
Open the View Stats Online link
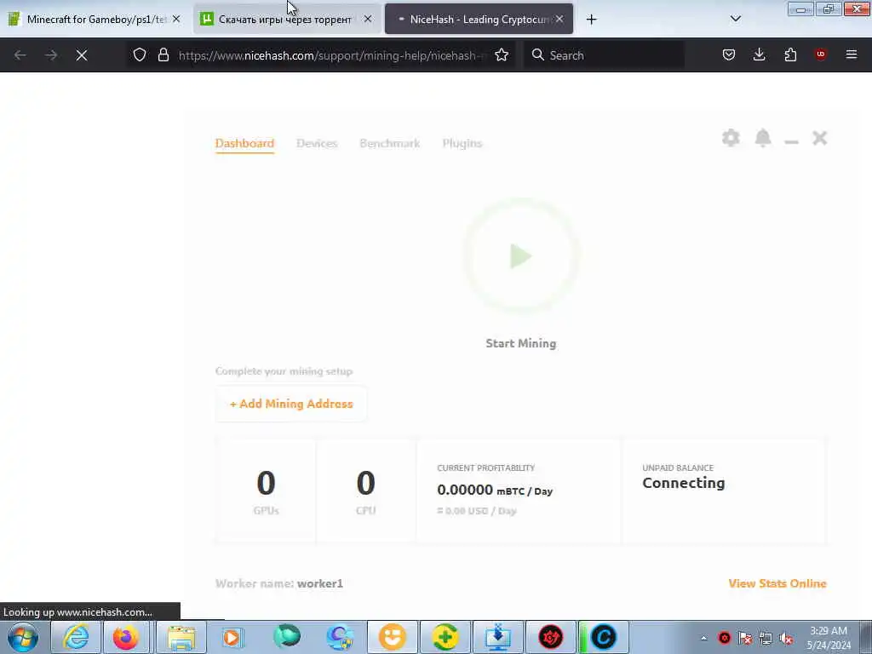tap(777, 583)
